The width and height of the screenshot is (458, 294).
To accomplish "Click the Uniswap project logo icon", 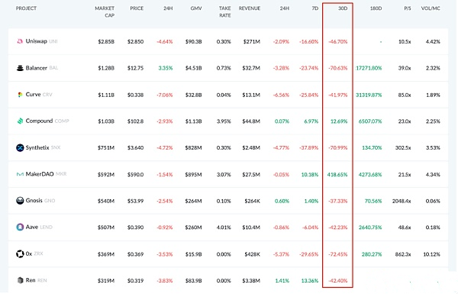I will click(x=20, y=41).
